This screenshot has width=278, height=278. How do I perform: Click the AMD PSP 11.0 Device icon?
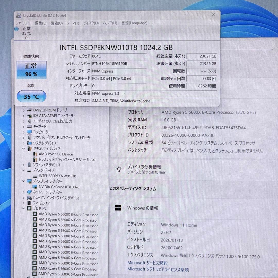point(36,154)
